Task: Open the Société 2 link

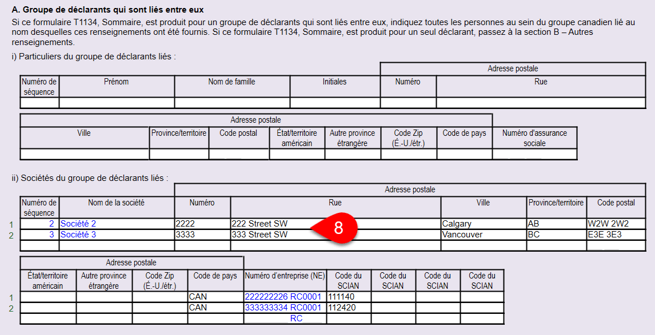Action: 78,224
